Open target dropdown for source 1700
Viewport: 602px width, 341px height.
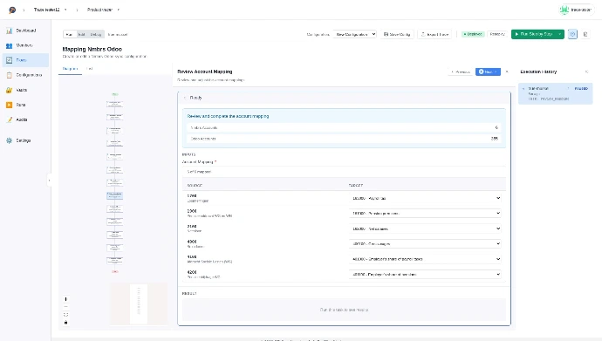tap(425, 198)
